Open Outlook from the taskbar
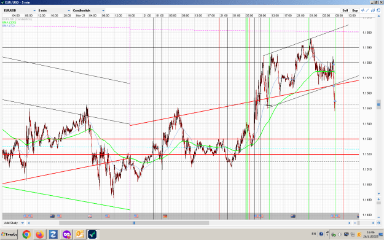The width and height of the screenshot is (384, 240). coord(80,234)
